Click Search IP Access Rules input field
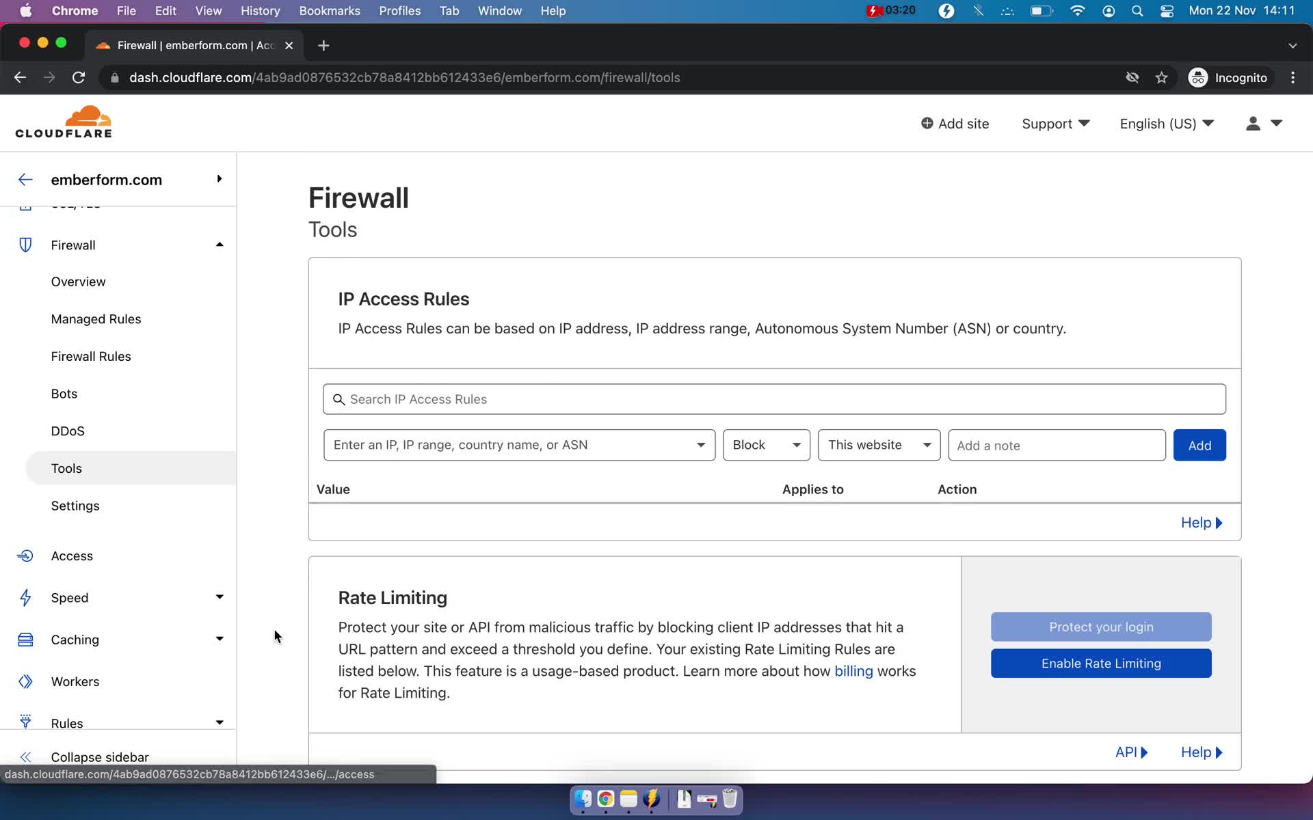The image size is (1313, 820). coord(774,398)
